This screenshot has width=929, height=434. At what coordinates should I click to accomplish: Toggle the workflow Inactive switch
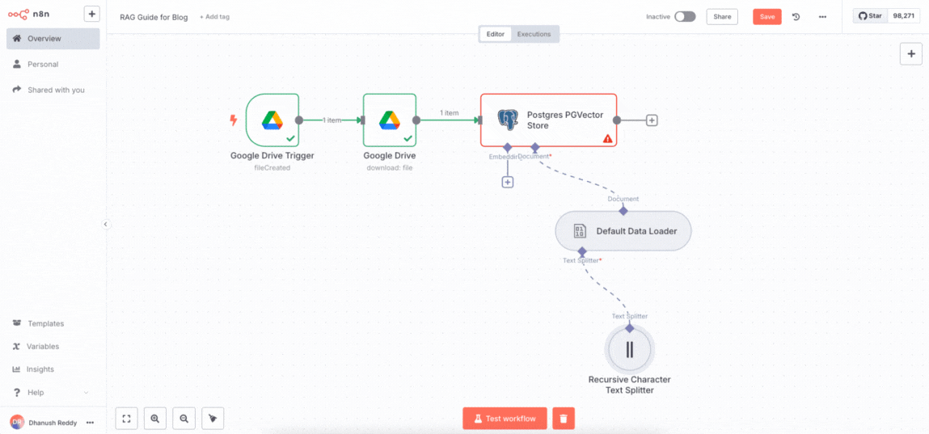click(x=685, y=16)
